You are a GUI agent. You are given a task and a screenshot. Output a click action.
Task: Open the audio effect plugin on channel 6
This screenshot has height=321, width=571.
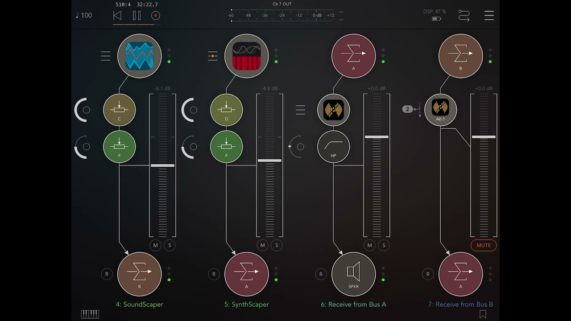point(334,110)
